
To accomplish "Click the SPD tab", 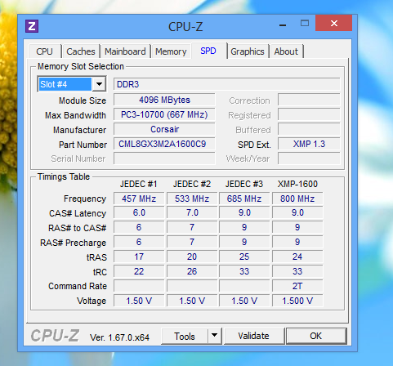I will pos(208,51).
